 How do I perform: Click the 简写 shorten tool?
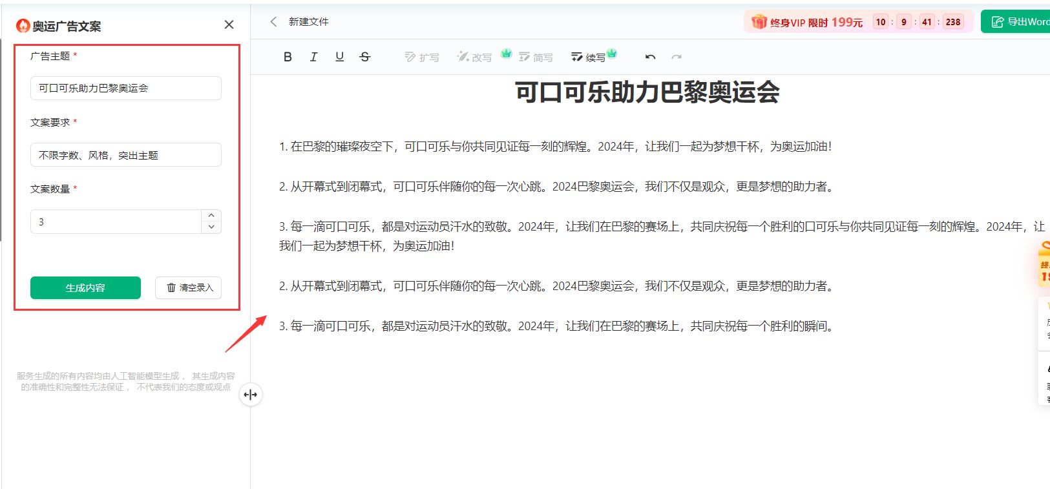pyautogui.click(x=536, y=57)
